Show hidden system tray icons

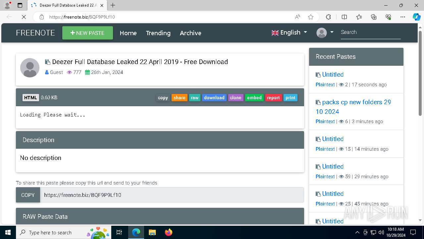pos(357,232)
